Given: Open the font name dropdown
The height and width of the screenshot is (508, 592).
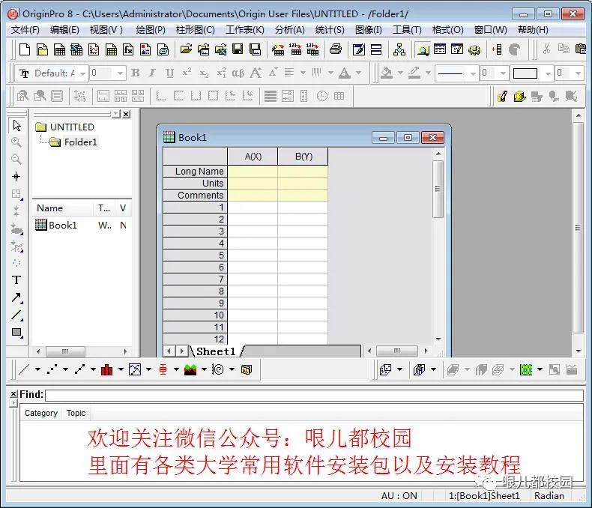Looking at the screenshot, I should [x=82, y=73].
